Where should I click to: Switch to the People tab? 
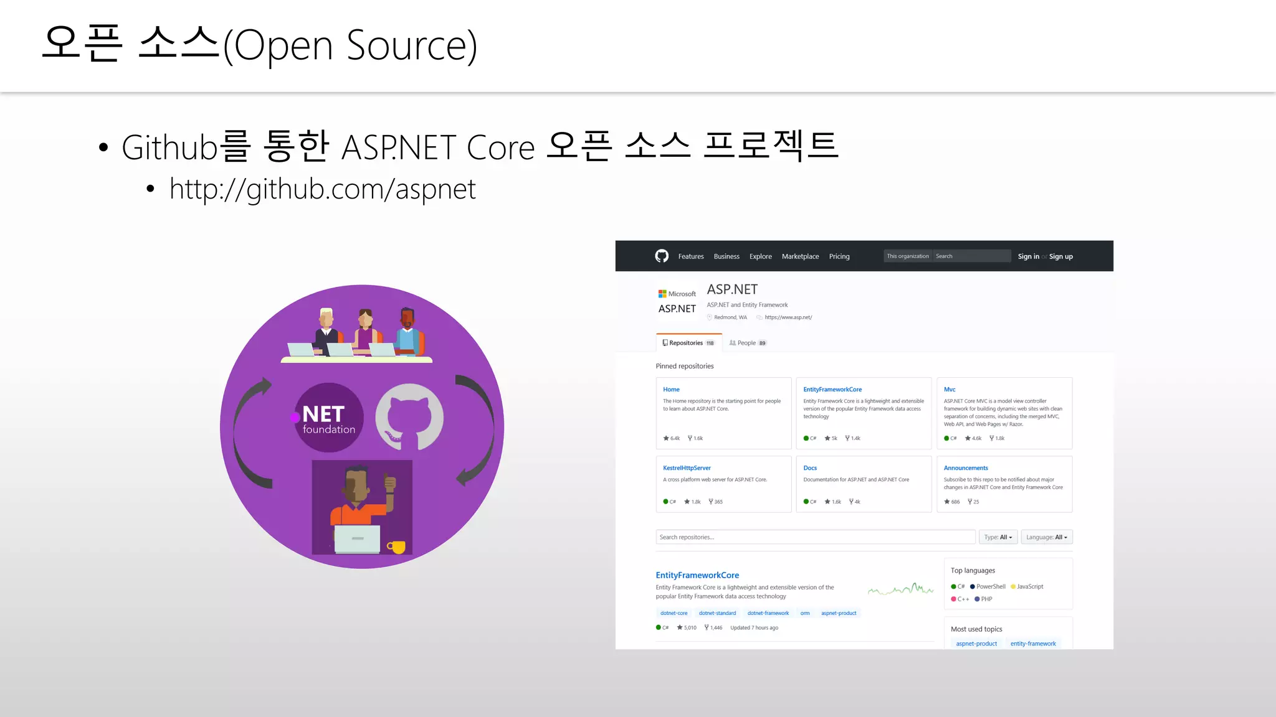(x=748, y=343)
